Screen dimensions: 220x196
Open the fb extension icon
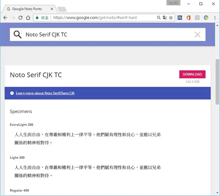point(180,18)
